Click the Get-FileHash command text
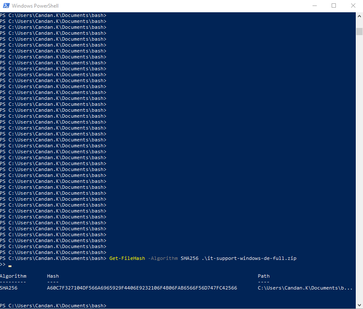The height and width of the screenshot is (309, 363). [127, 258]
